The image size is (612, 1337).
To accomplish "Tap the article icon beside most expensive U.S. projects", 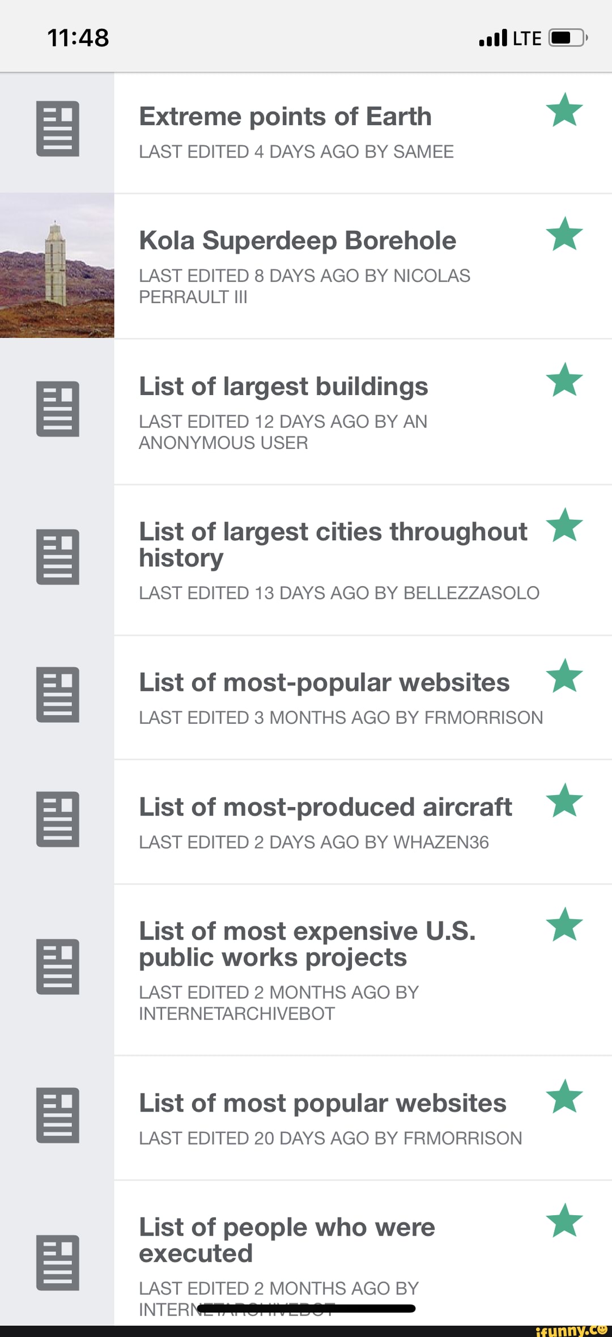I will 58,967.
